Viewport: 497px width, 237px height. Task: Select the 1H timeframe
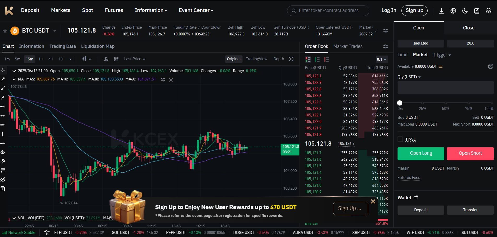[x=41, y=59]
